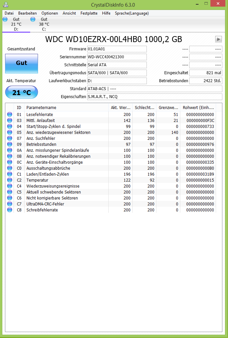Click the Betriebsstunden 2422 Std. field
This screenshot has width=228, height=338.
click(x=205, y=81)
